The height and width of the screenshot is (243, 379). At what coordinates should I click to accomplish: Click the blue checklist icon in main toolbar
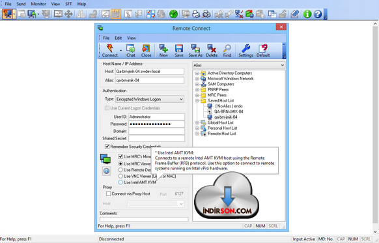click(x=151, y=14)
